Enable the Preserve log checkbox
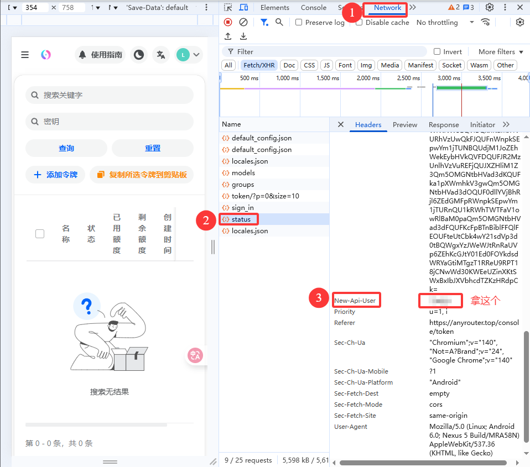The image size is (530, 467). coord(298,22)
